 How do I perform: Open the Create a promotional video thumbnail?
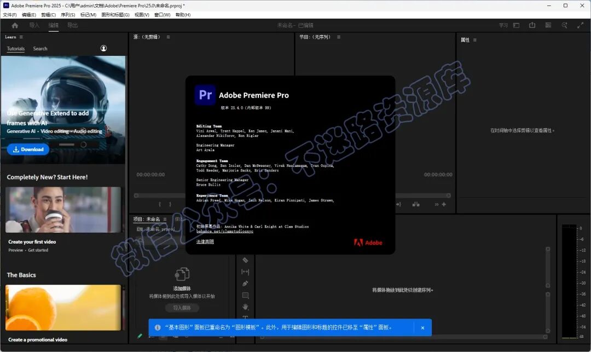(x=63, y=308)
